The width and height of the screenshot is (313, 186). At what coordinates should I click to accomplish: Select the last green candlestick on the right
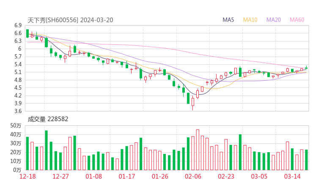[x=306, y=68]
